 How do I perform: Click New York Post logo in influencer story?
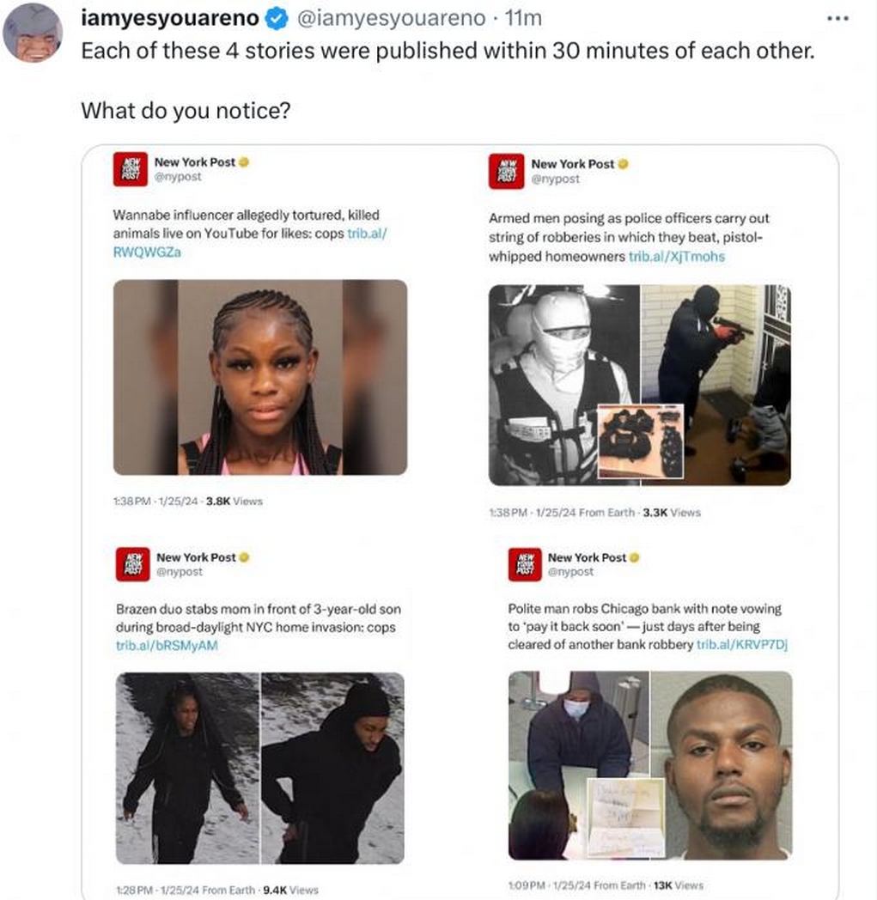pyautogui.click(x=131, y=169)
